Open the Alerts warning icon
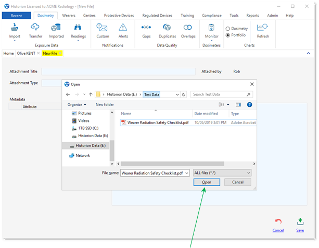 pyautogui.click(x=123, y=27)
